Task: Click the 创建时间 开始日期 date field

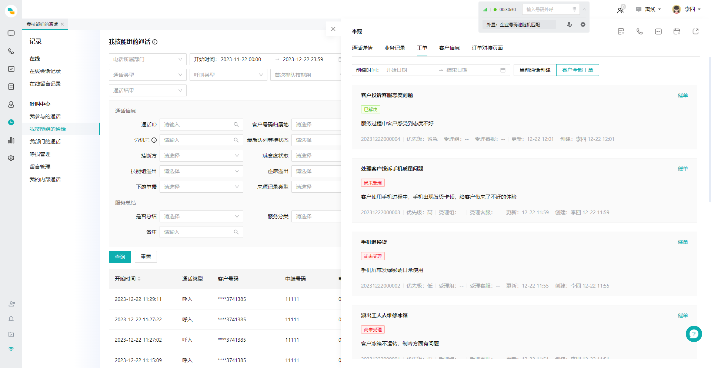Action: [410, 70]
